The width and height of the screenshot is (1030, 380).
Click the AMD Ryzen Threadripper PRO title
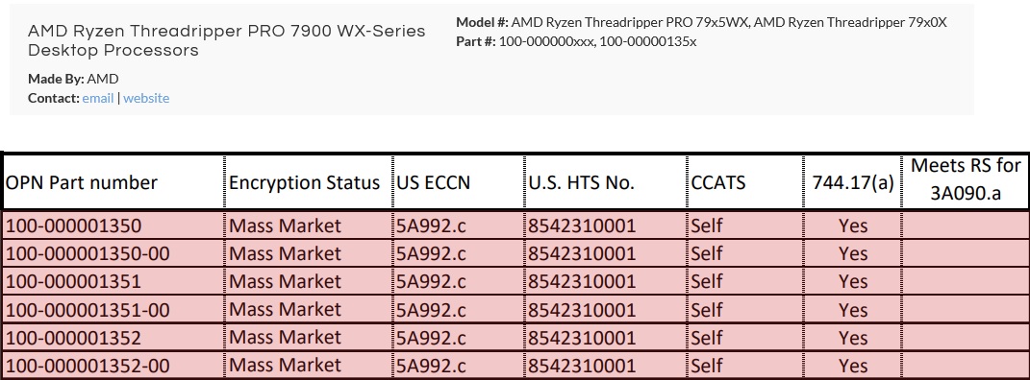coord(227,40)
